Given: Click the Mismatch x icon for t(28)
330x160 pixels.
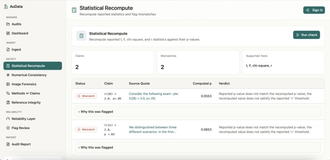Looking at the screenshot, I should 79,96.
